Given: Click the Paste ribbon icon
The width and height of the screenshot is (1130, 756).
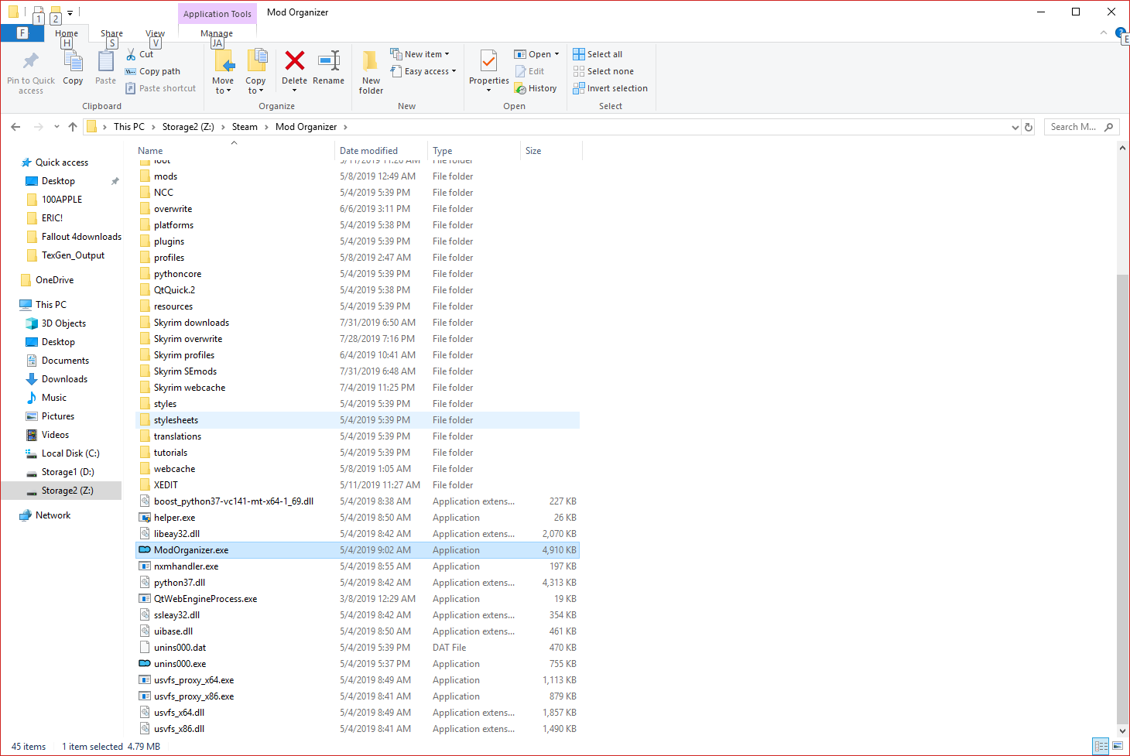Looking at the screenshot, I should point(105,61).
